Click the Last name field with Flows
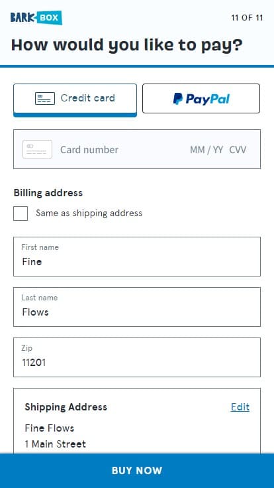Image resolution: width=274 pixels, height=488 pixels. tap(137, 307)
